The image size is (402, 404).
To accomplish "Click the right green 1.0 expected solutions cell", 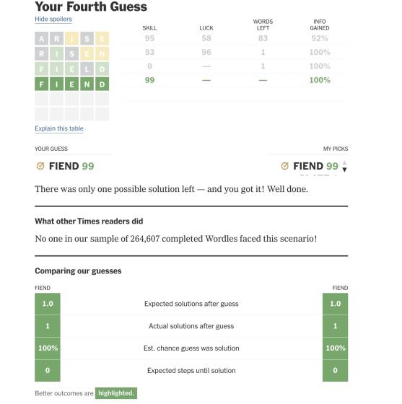I will [x=336, y=304].
